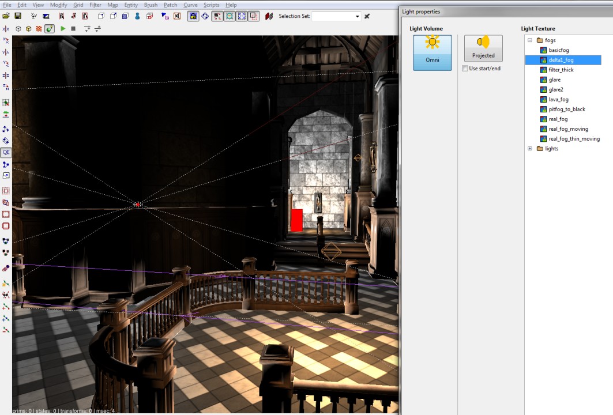Select the Projected light volume
The height and width of the screenshot is (415, 613).
tap(483, 48)
